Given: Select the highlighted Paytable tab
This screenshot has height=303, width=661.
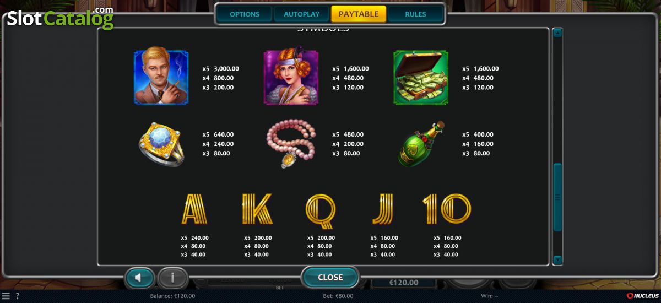Looking at the screenshot, I should [359, 14].
